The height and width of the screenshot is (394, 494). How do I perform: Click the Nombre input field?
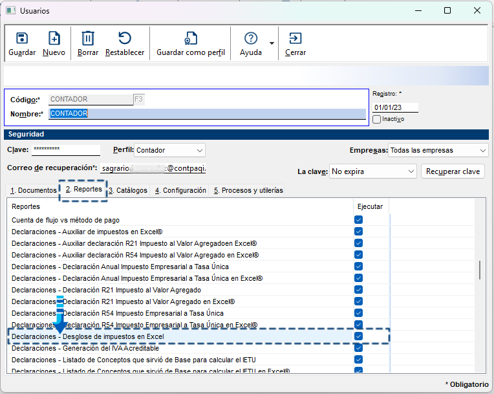pyautogui.click(x=207, y=114)
